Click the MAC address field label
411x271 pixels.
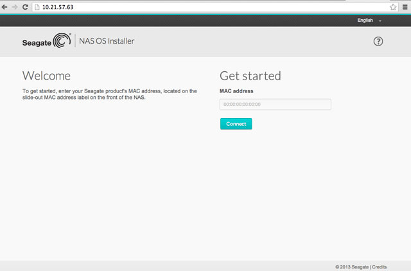[x=237, y=91]
